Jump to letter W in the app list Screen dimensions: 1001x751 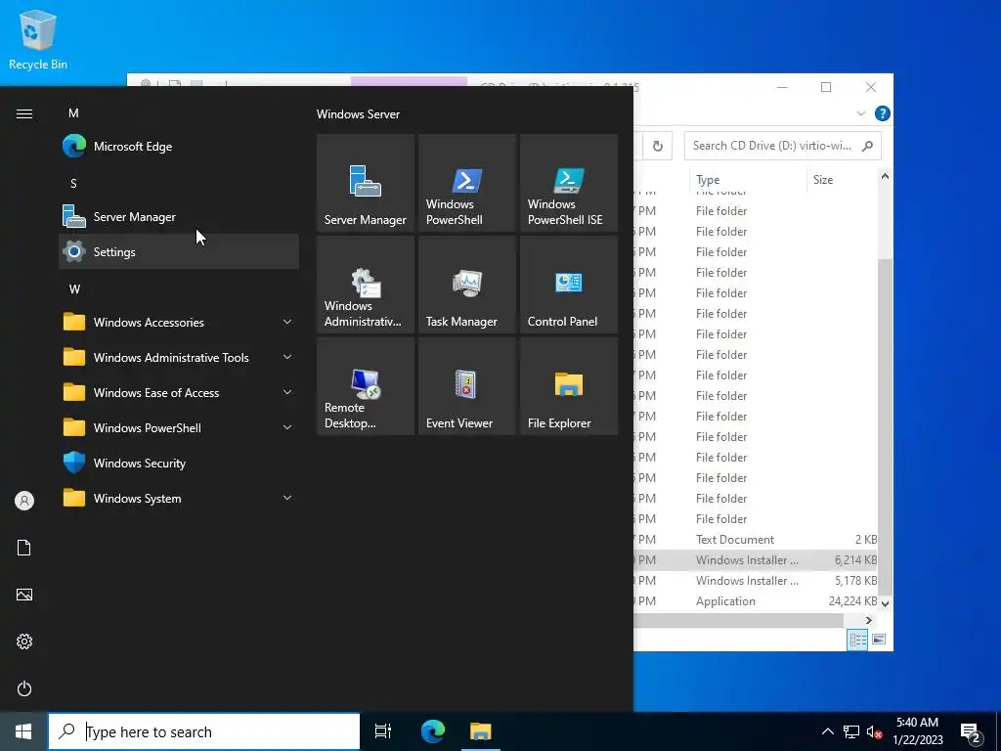click(74, 288)
